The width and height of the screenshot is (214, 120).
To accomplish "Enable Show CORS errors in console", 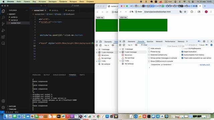I will 149,61.
